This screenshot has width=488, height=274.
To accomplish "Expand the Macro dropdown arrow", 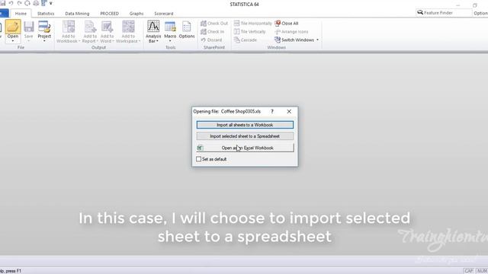I will click(170, 41).
